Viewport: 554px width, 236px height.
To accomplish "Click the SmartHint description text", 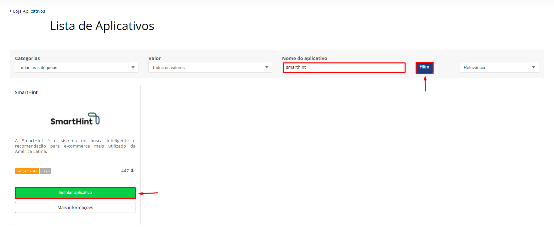I will (x=75, y=146).
